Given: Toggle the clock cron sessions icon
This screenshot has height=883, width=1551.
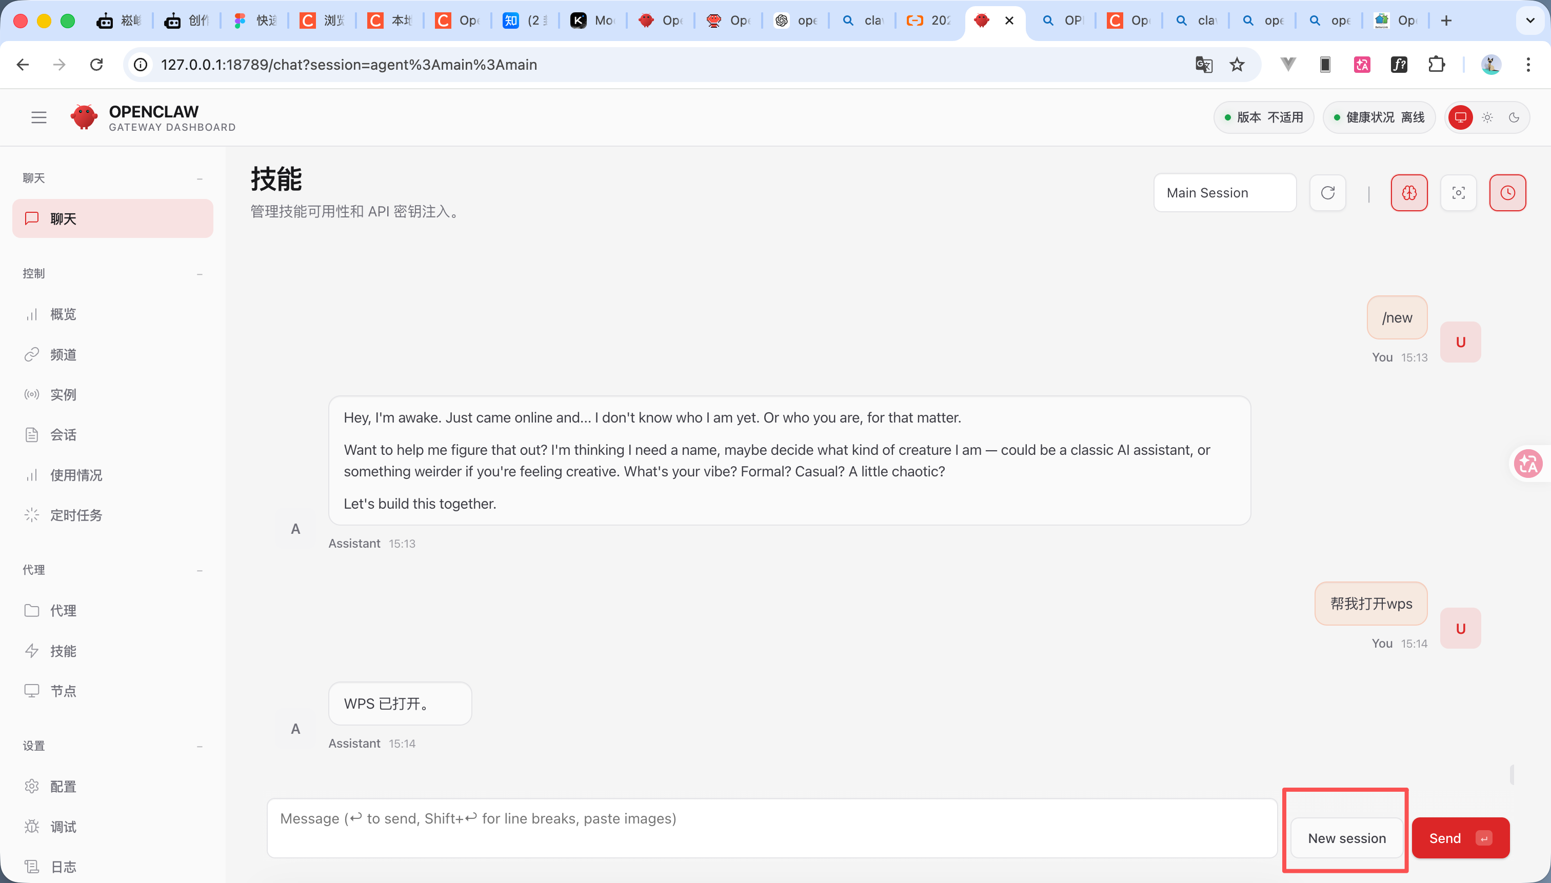Looking at the screenshot, I should [x=1507, y=193].
